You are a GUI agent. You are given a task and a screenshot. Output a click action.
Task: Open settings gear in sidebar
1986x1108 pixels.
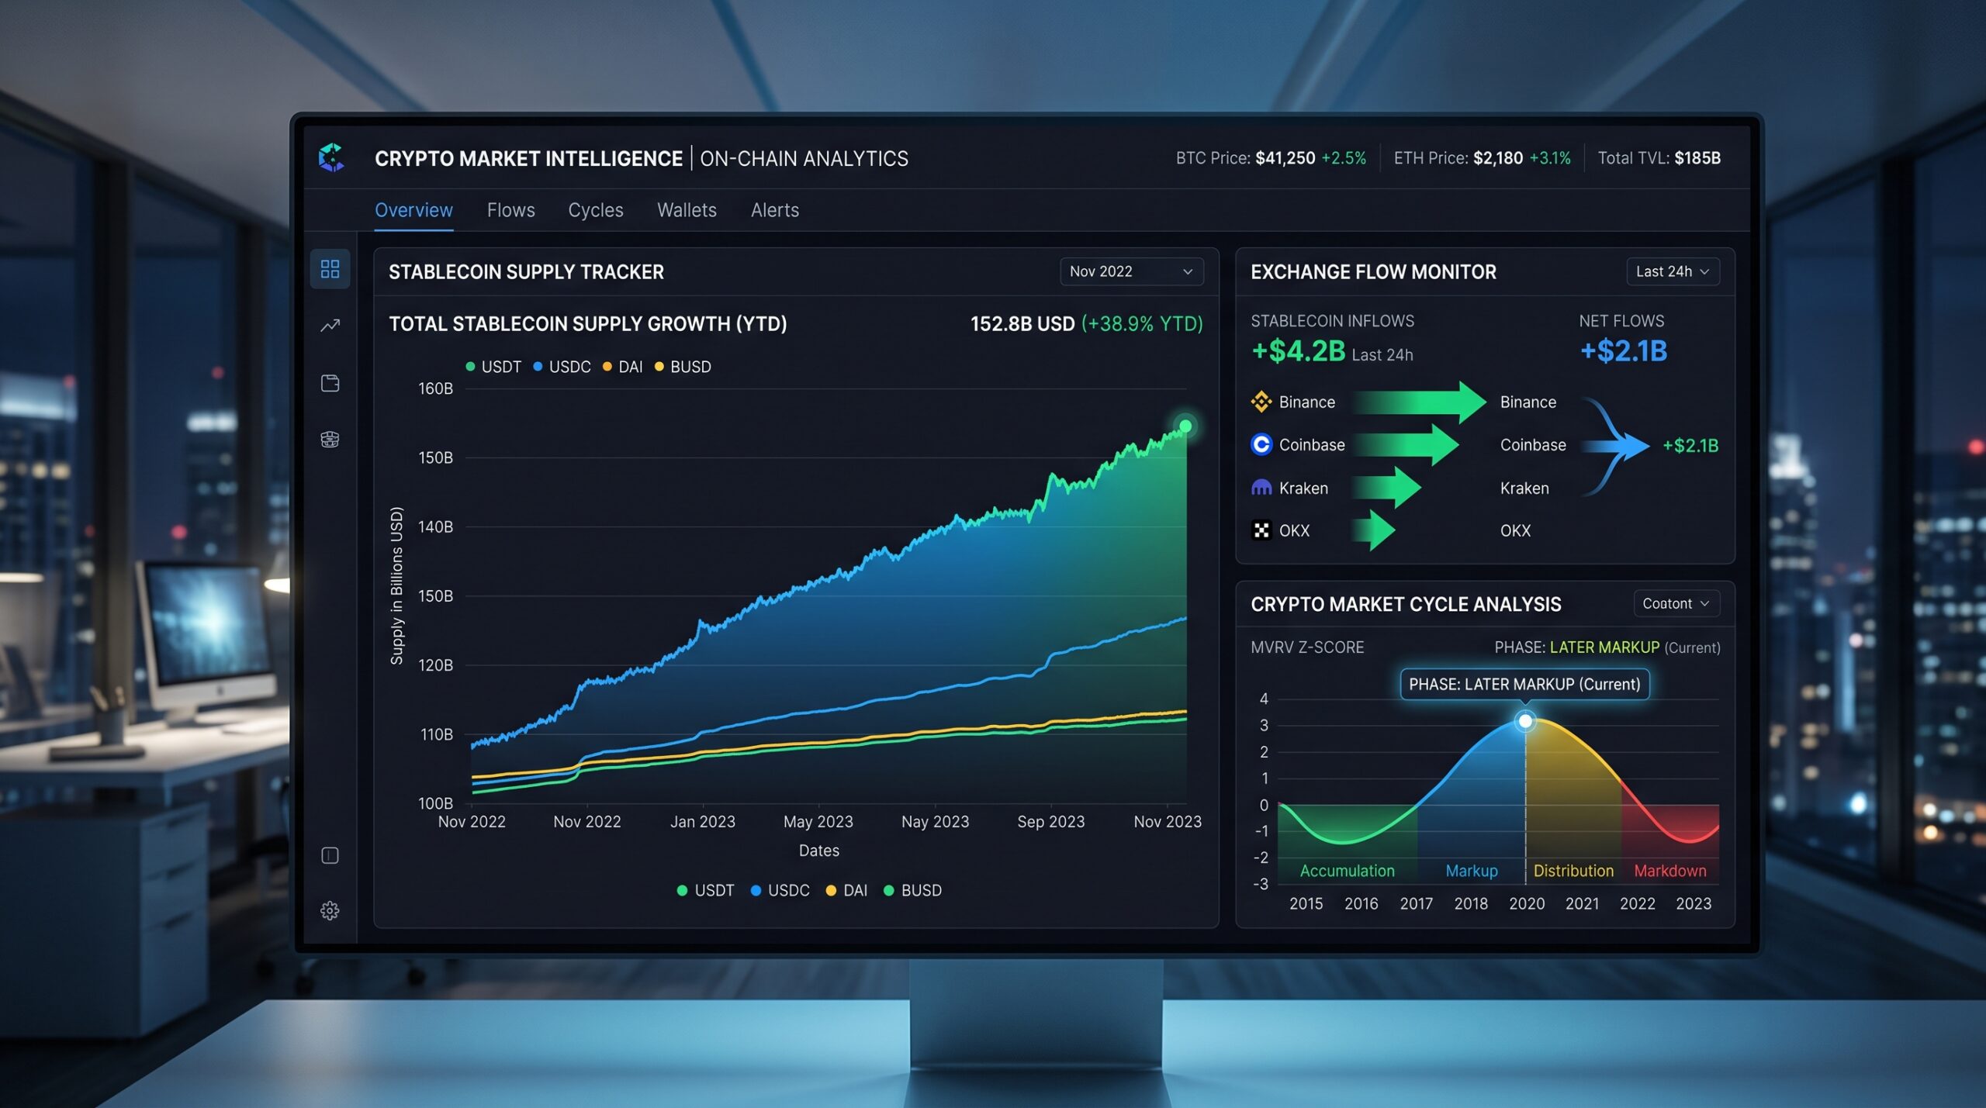330,910
